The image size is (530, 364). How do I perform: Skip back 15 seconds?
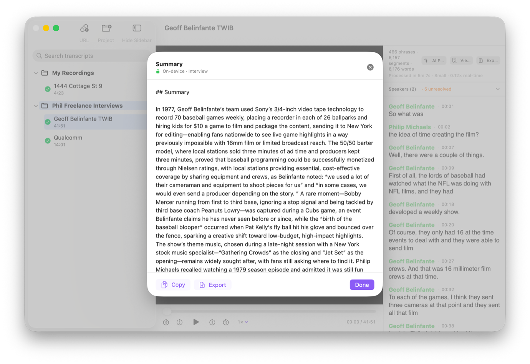(166, 322)
